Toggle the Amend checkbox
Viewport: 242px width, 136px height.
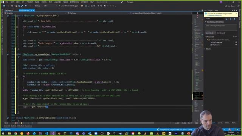coord(219,33)
